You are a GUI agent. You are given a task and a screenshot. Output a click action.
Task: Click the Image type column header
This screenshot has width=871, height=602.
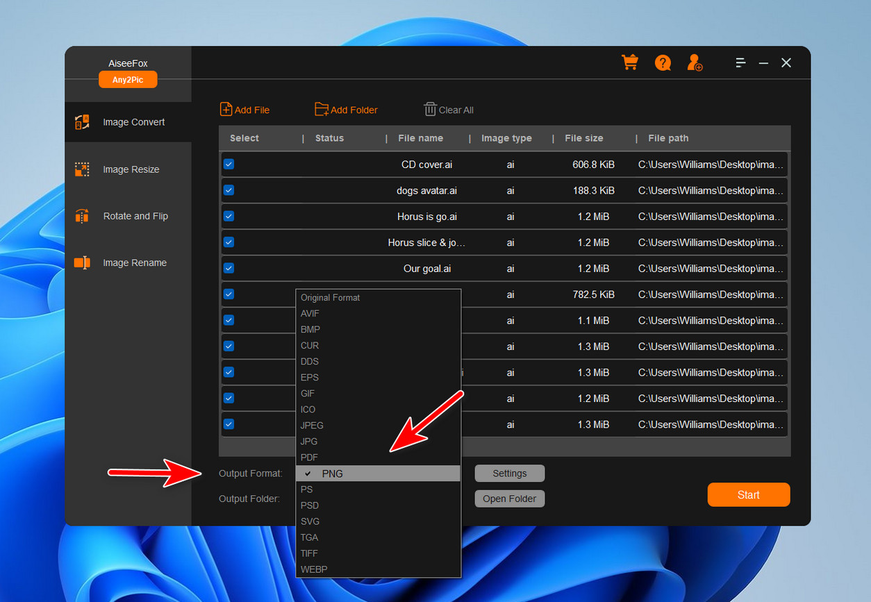[506, 138]
